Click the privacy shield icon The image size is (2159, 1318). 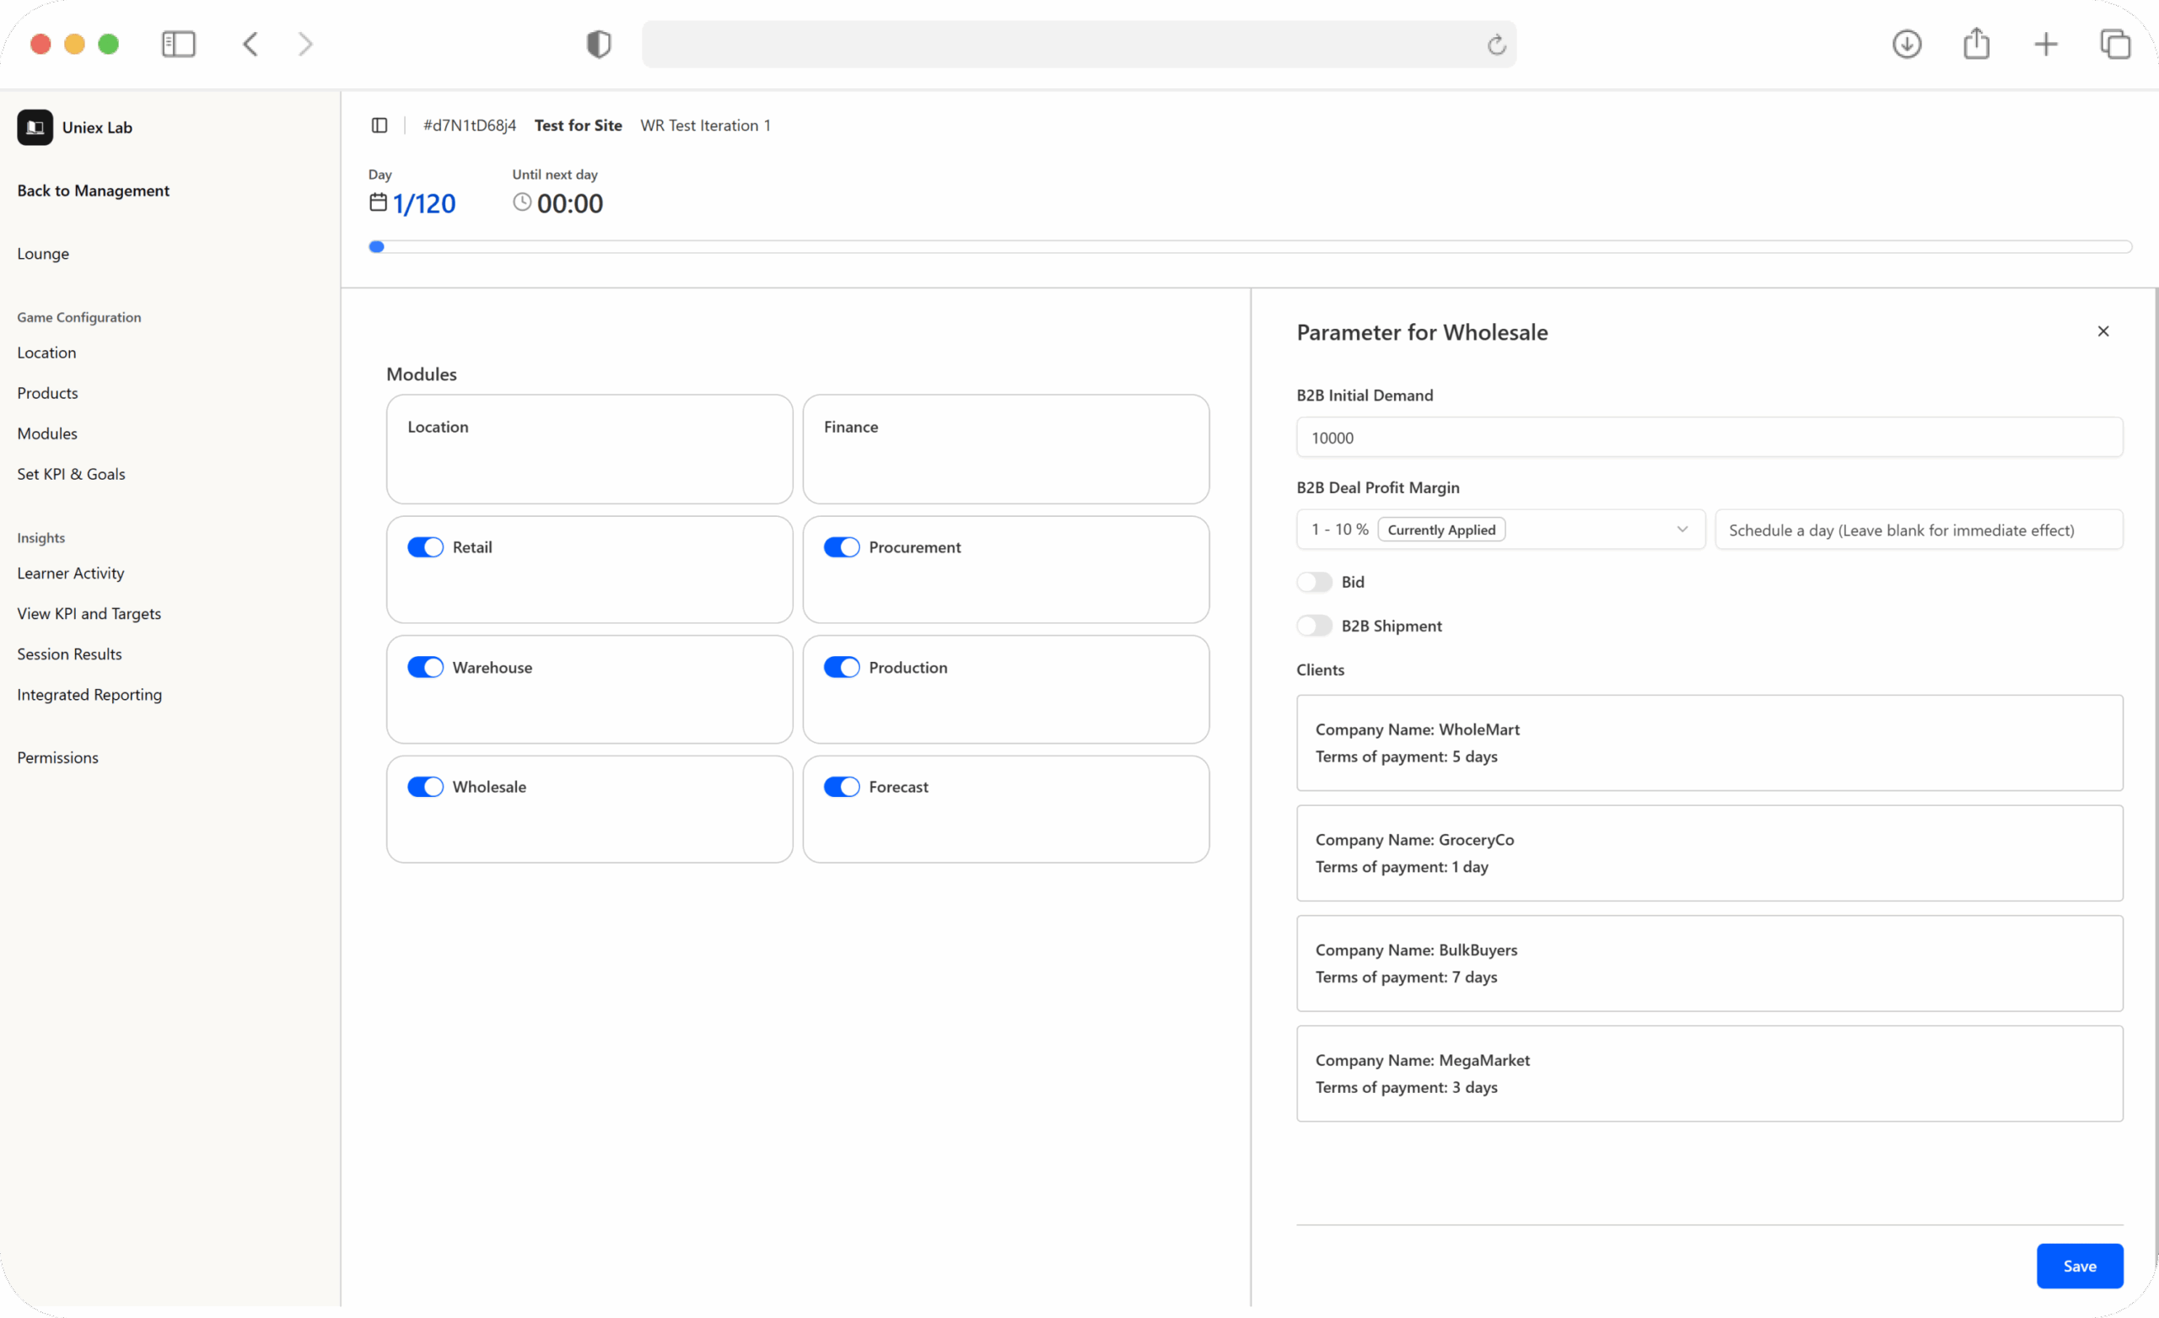click(x=599, y=44)
